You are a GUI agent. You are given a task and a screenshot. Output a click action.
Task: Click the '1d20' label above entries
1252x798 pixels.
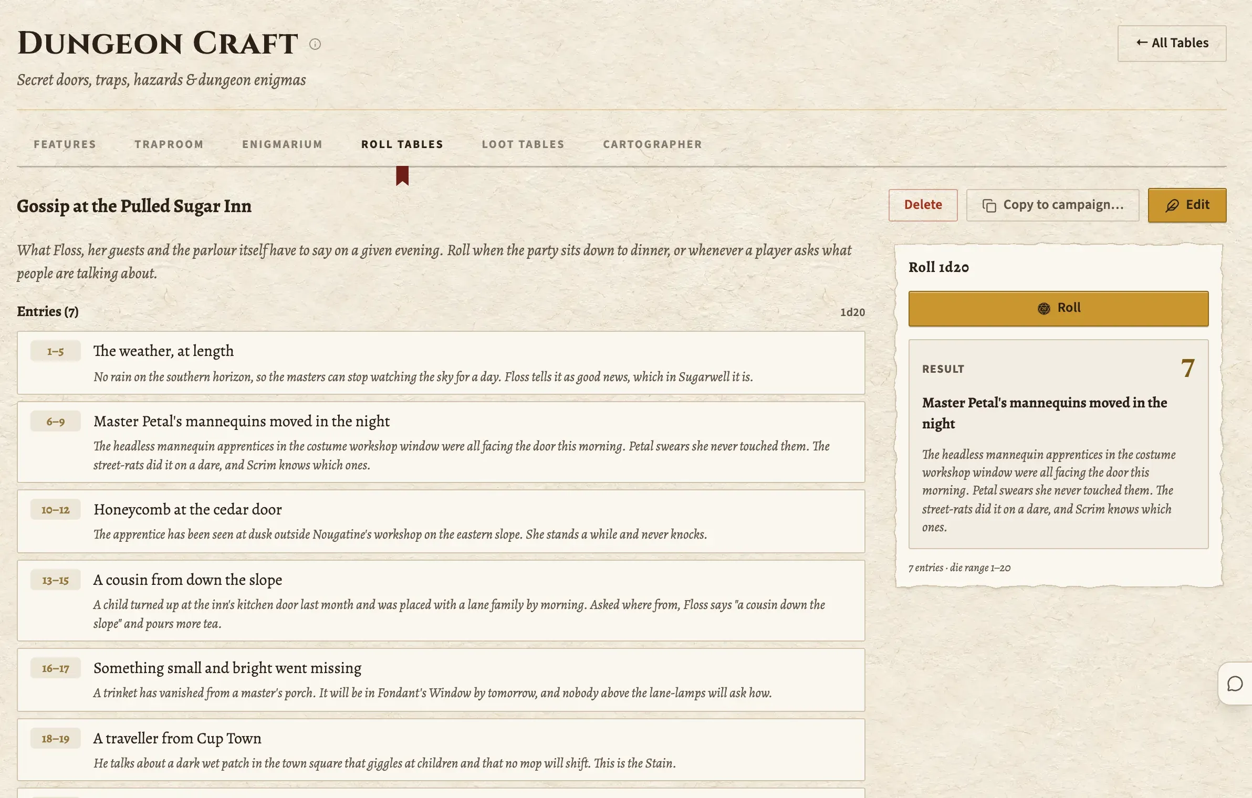click(x=852, y=312)
